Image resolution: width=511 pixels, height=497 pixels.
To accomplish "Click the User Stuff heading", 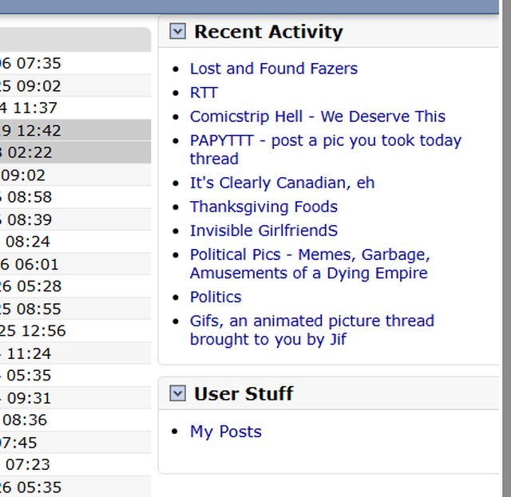I will pos(244,394).
